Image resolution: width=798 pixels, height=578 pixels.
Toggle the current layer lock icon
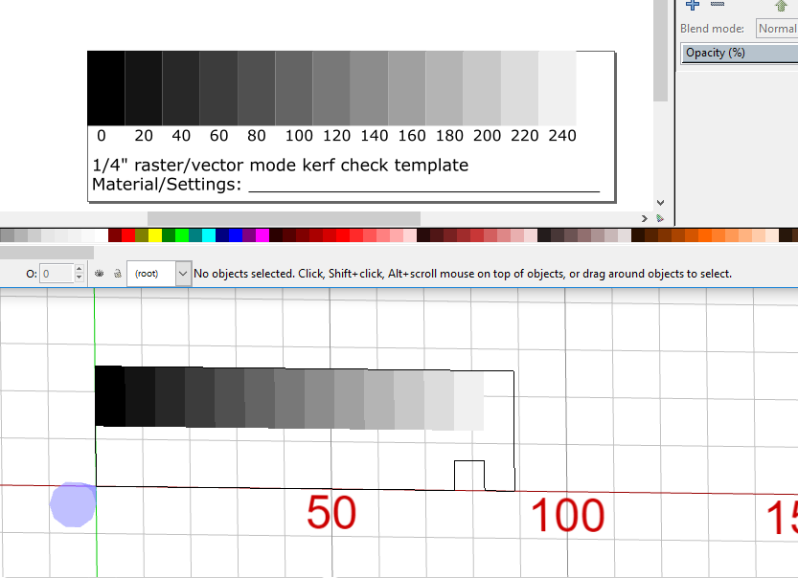pyautogui.click(x=118, y=274)
